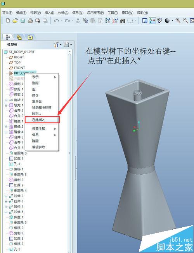This screenshot has height=253, width=194.
Task: Save the model with the floppy disk icon
Action: (23, 21)
